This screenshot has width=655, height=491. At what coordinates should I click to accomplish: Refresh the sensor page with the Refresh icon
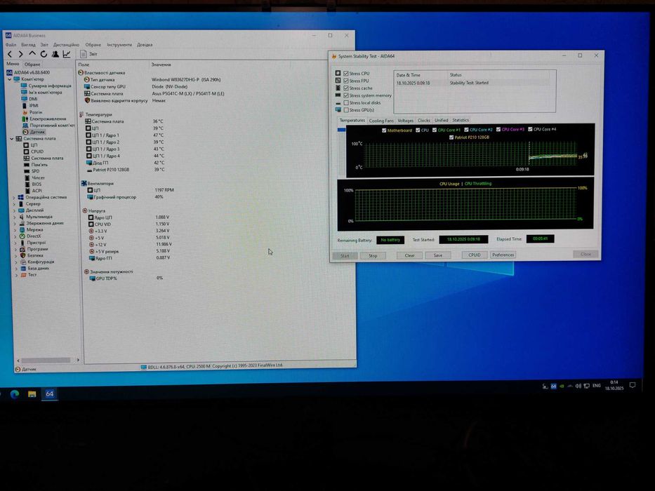44,54
